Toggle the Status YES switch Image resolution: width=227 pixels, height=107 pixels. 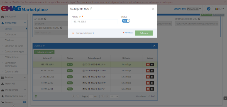click(x=126, y=21)
